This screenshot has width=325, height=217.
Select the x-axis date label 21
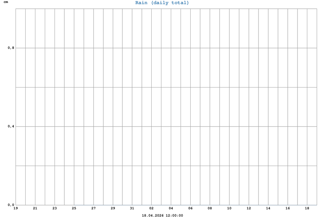click(35, 208)
